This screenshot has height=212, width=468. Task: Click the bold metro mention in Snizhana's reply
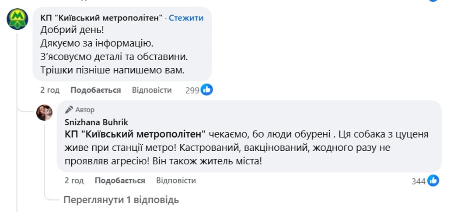click(135, 134)
